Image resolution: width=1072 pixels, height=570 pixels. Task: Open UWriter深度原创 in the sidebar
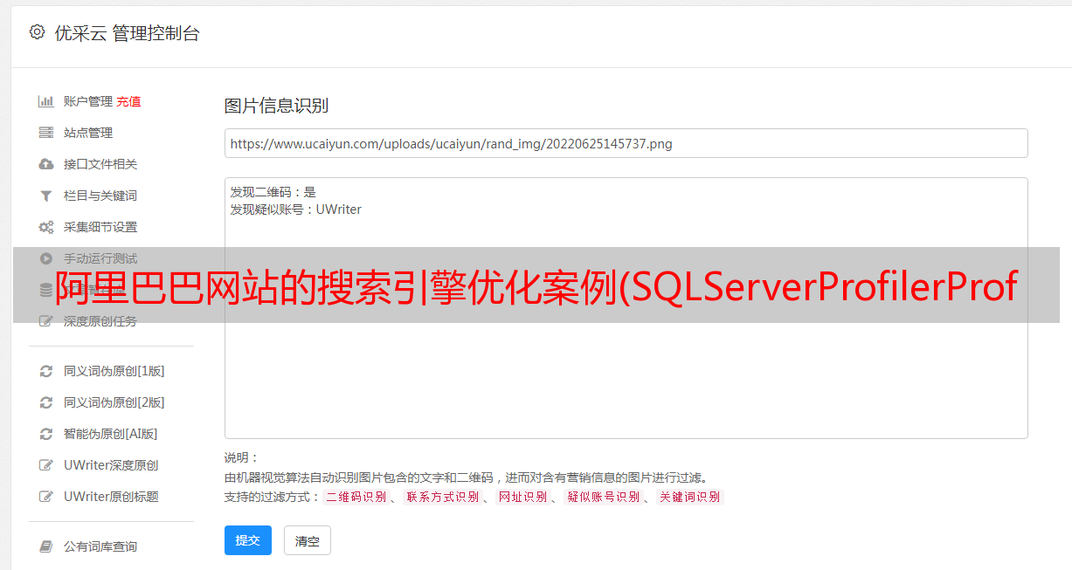pyautogui.click(x=111, y=465)
